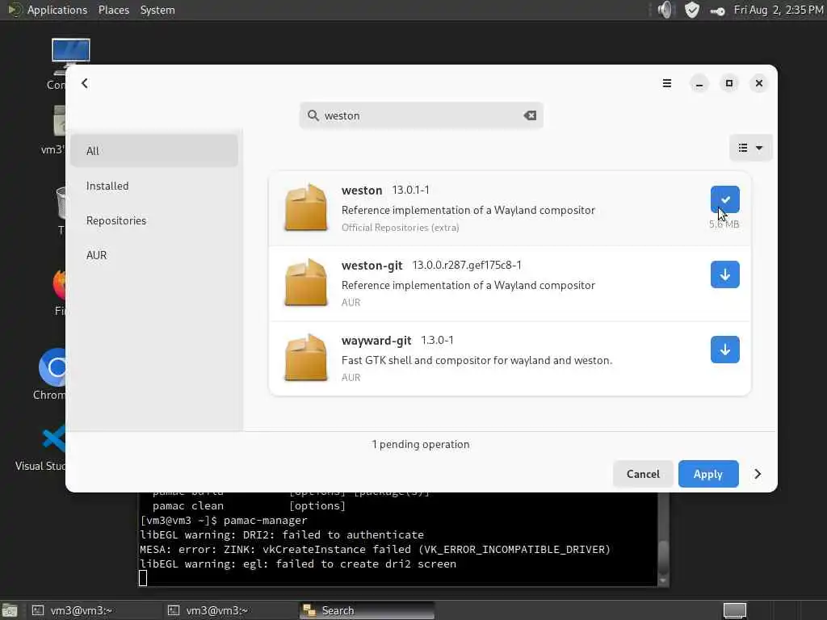This screenshot has height=620, width=827.
Task: Uncheck the weston package install mark
Action: (x=724, y=200)
